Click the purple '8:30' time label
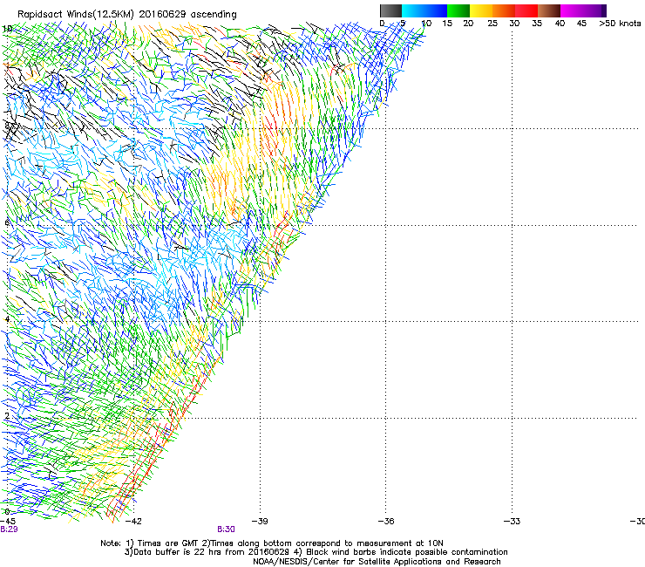This screenshot has width=645, height=567. tap(226, 529)
